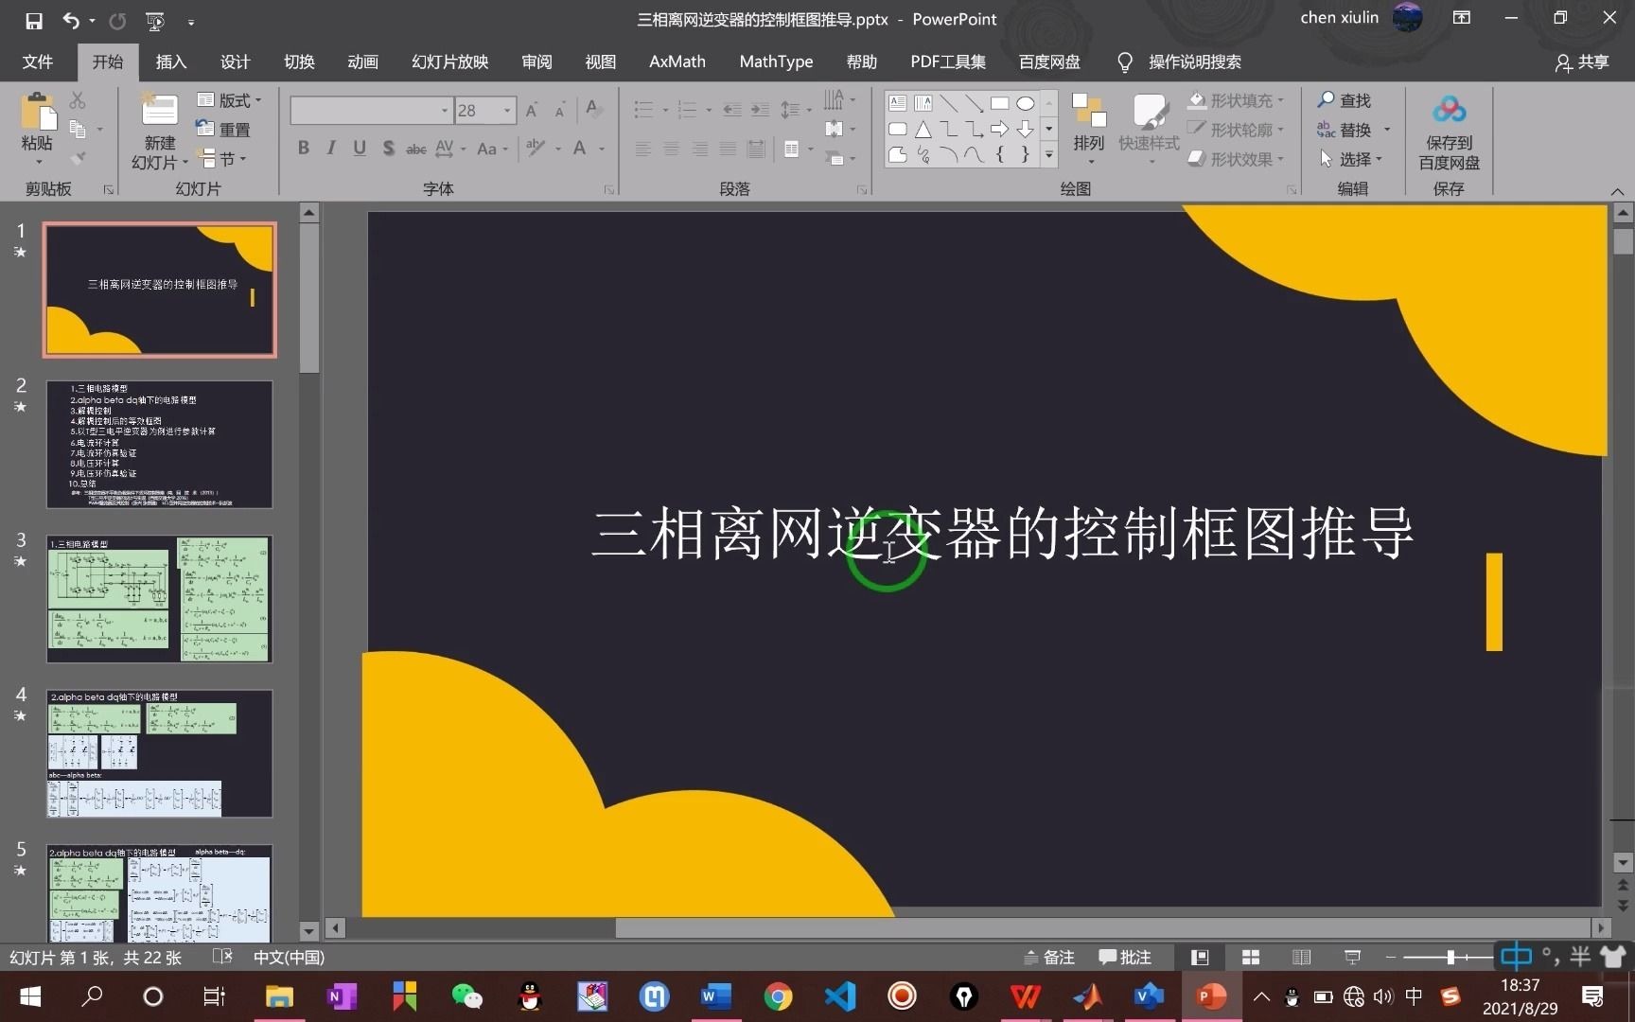Align text right in paragraph group
Screen dimensions: 1635x1022
point(699,149)
